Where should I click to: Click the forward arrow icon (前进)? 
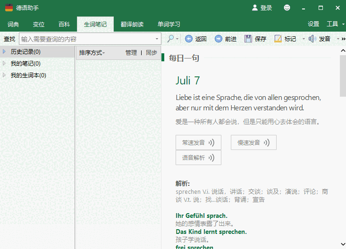click(218, 39)
